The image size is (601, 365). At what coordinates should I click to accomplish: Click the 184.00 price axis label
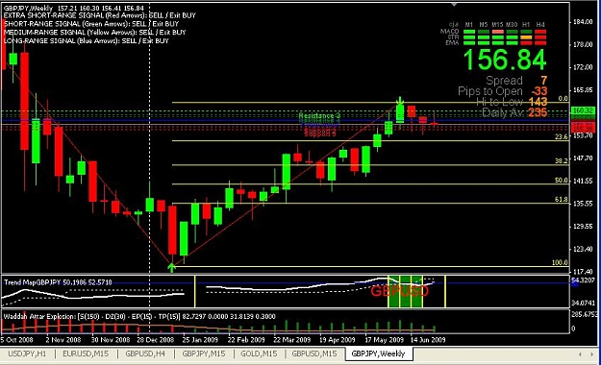[584, 22]
